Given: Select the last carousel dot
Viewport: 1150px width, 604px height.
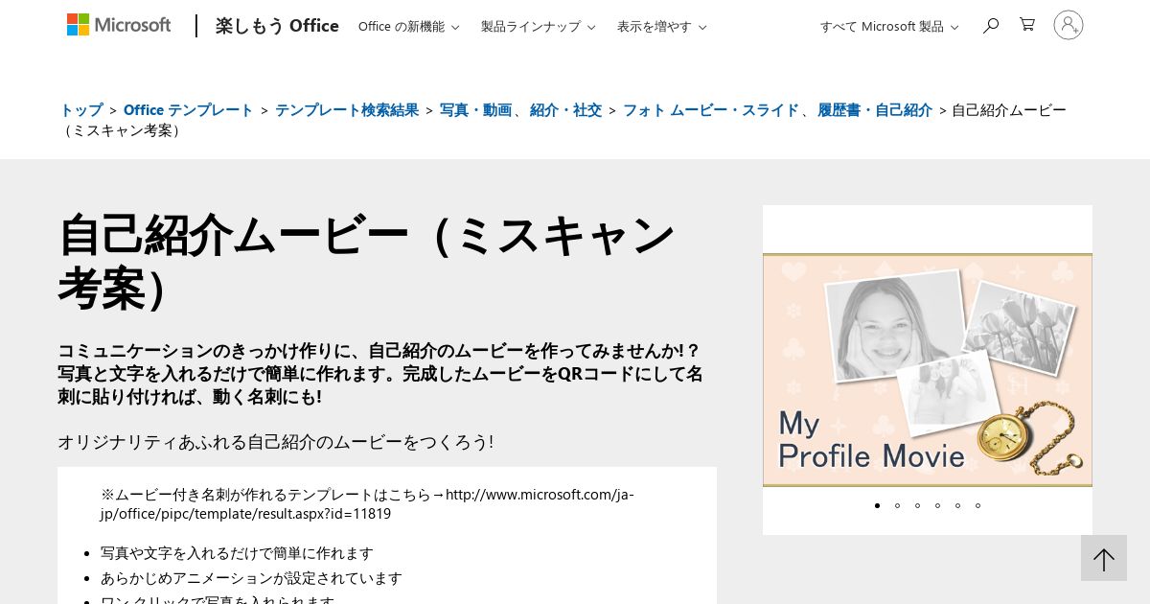Looking at the screenshot, I should point(977,505).
